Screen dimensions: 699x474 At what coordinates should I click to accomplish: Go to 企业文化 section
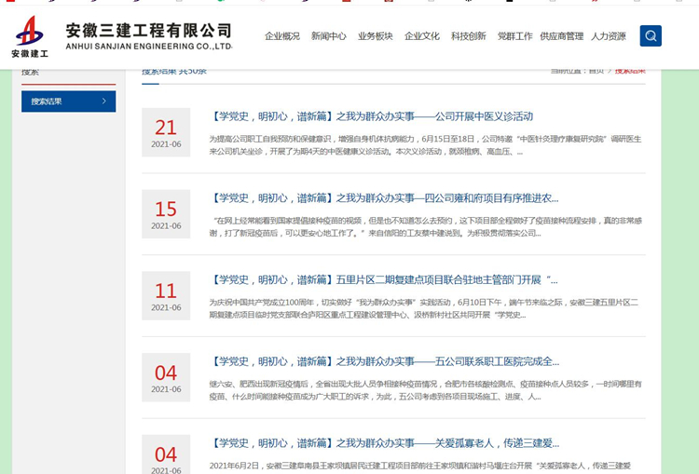tap(421, 36)
